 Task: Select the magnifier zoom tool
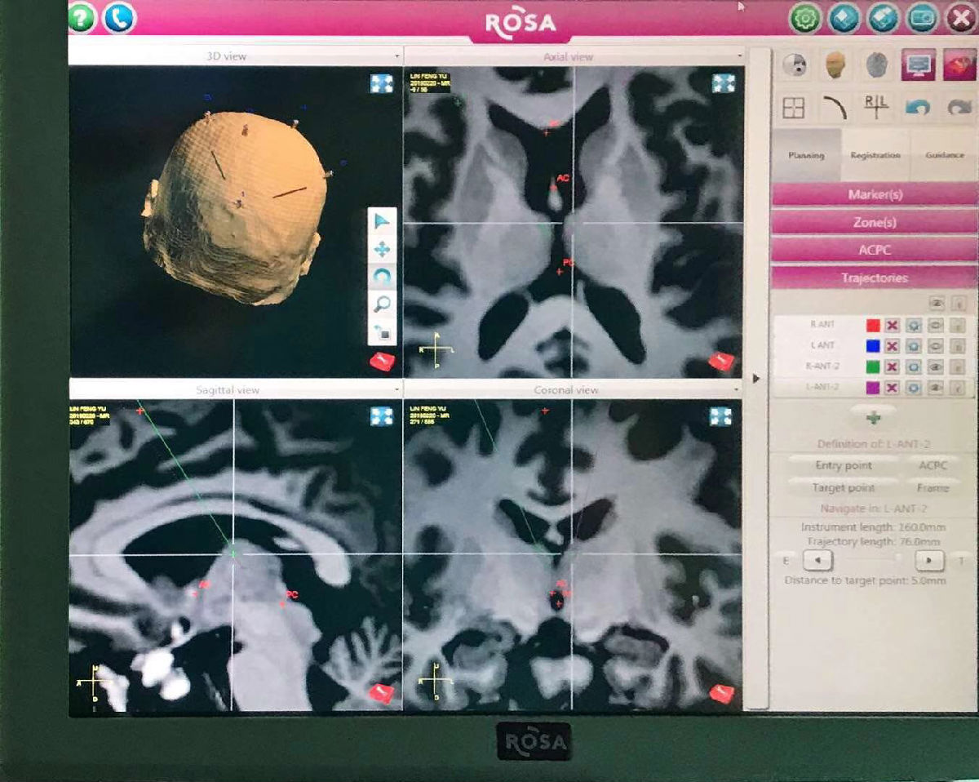[x=382, y=304]
